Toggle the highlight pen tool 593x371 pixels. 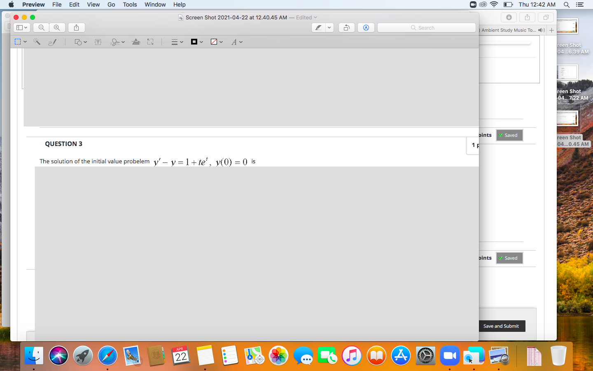(x=318, y=28)
